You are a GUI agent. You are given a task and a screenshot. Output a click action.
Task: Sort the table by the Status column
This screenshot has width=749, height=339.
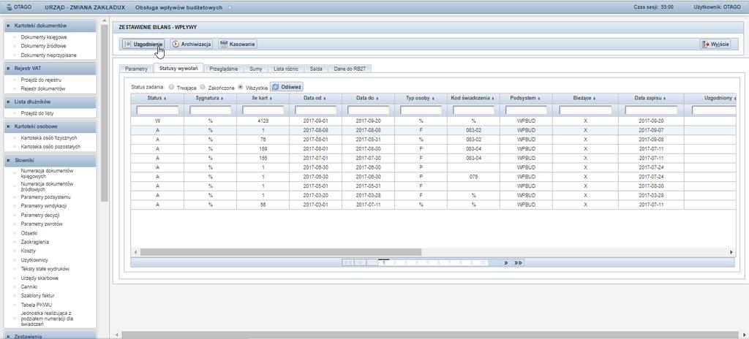[x=157, y=98]
